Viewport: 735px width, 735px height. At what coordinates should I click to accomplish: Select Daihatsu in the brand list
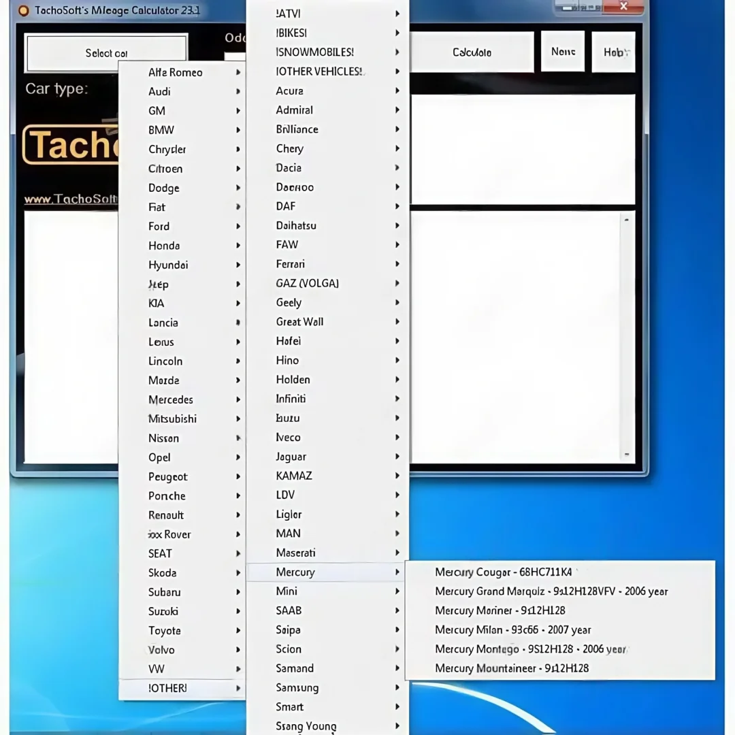327,225
